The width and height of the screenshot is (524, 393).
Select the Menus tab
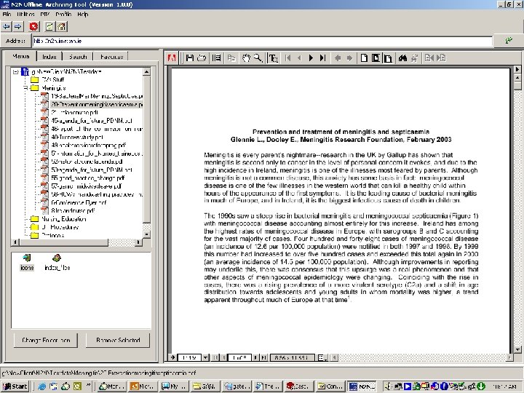[x=20, y=56]
